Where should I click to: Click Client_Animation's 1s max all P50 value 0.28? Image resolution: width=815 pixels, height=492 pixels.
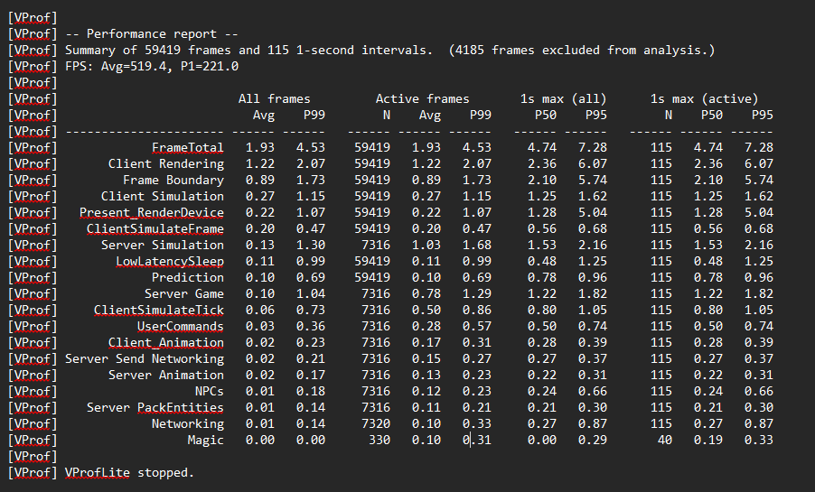tap(542, 342)
